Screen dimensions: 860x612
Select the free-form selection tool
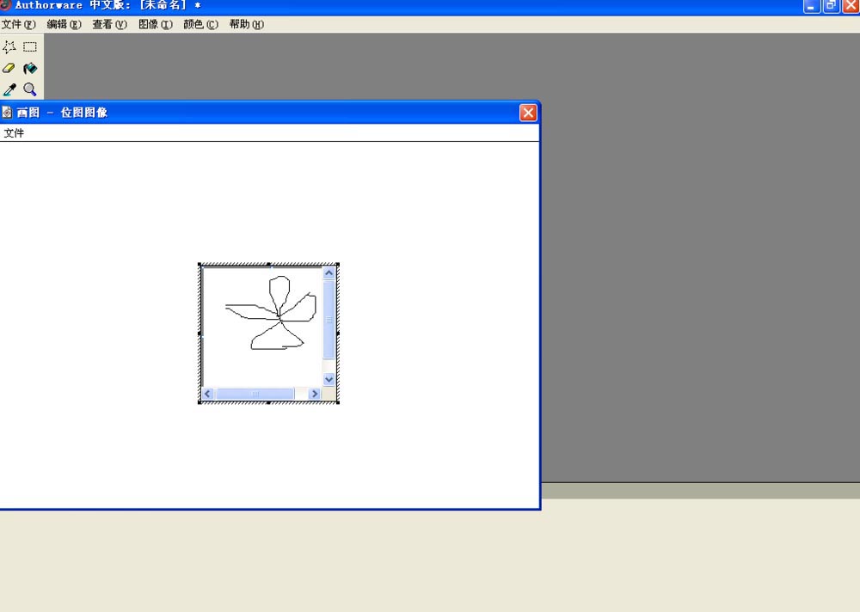[9, 47]
